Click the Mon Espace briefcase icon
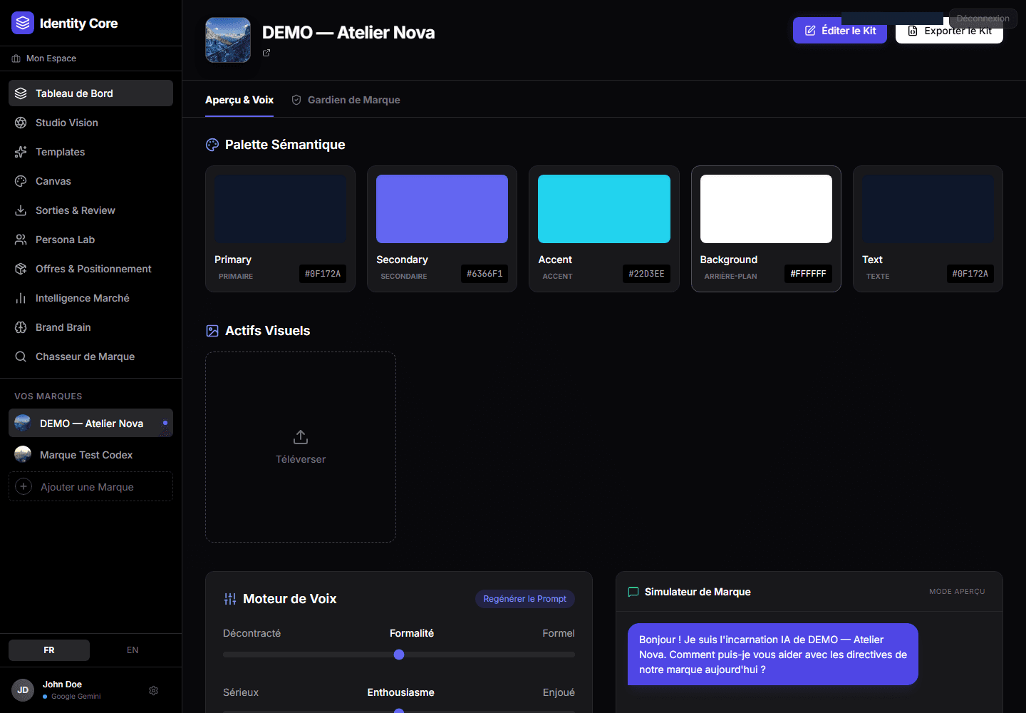This screenshot has width=1026, height=713. pyautogui.click(x=16, y=58)
